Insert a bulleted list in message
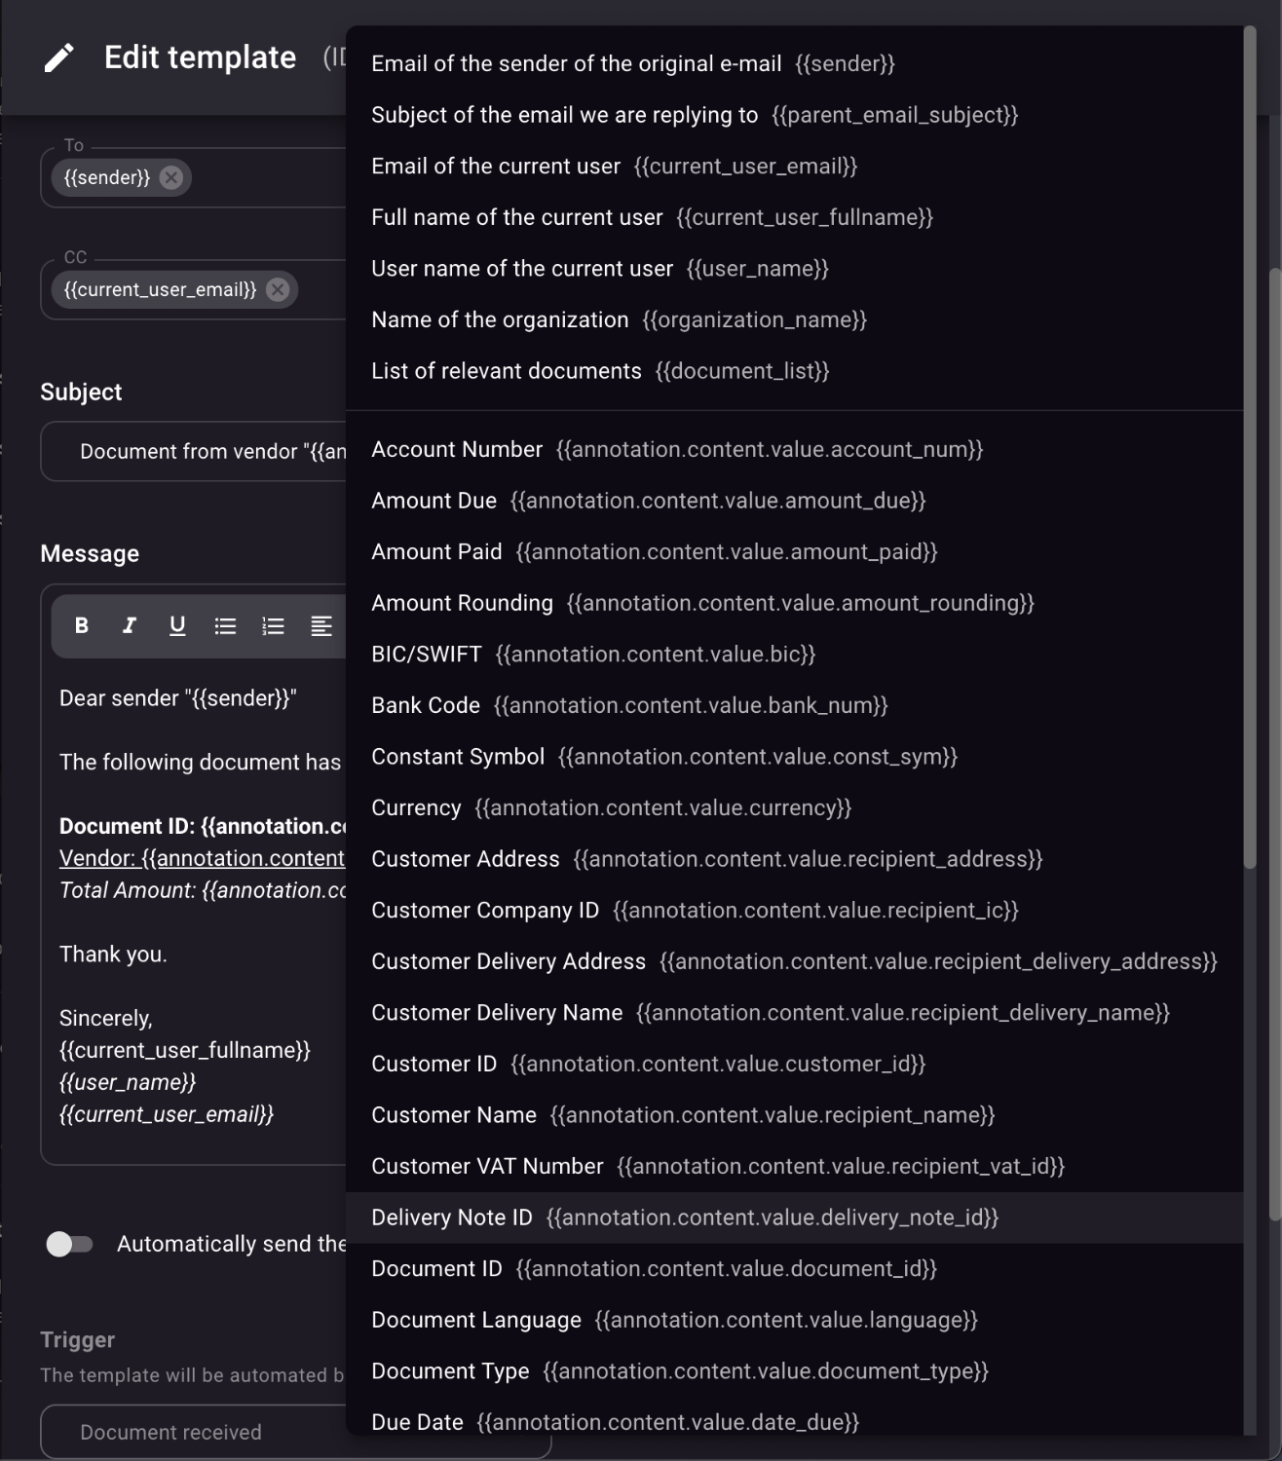 click(x=225, y=625)
